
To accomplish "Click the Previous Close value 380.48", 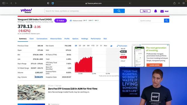I will 40,46.
